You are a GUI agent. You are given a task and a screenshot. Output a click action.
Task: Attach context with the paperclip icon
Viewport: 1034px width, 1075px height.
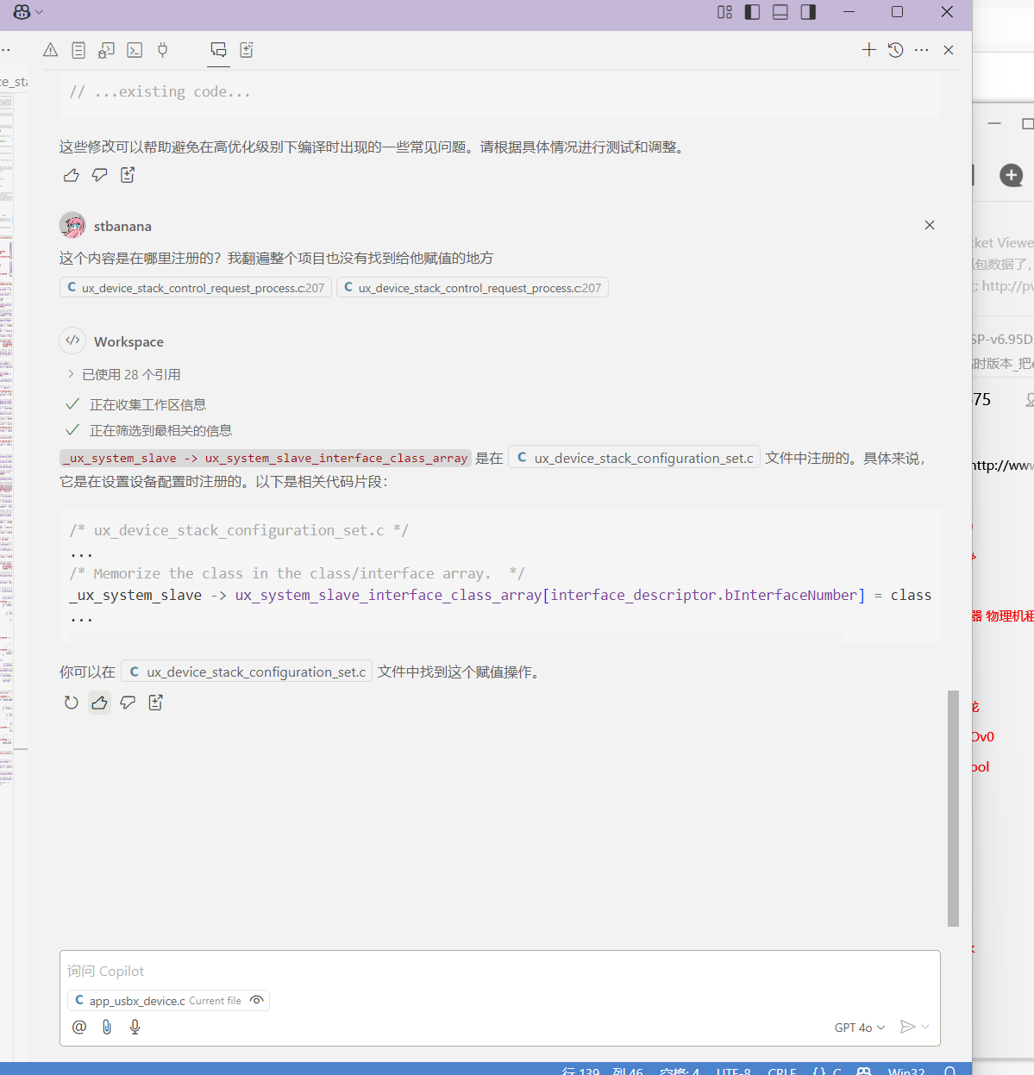point(107,1027)
